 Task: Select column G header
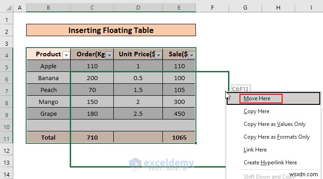245,8
